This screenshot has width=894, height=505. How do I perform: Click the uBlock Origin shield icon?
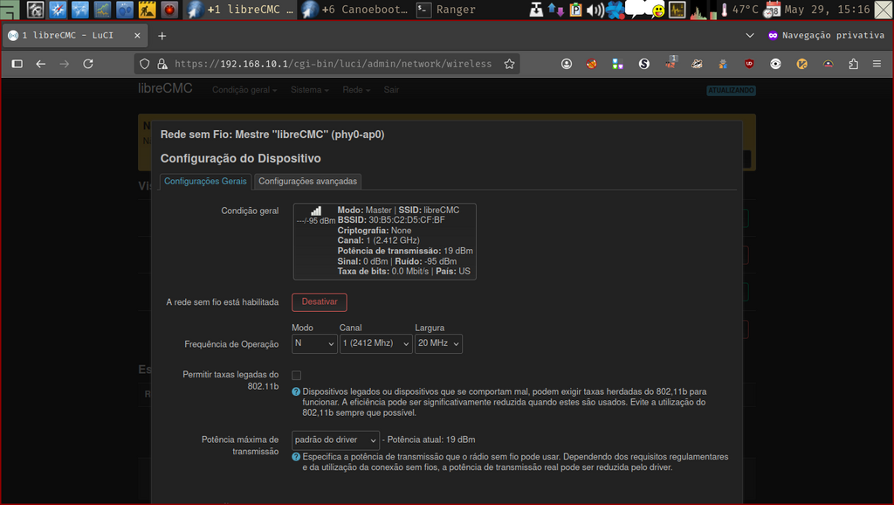[x=750, y=64]
